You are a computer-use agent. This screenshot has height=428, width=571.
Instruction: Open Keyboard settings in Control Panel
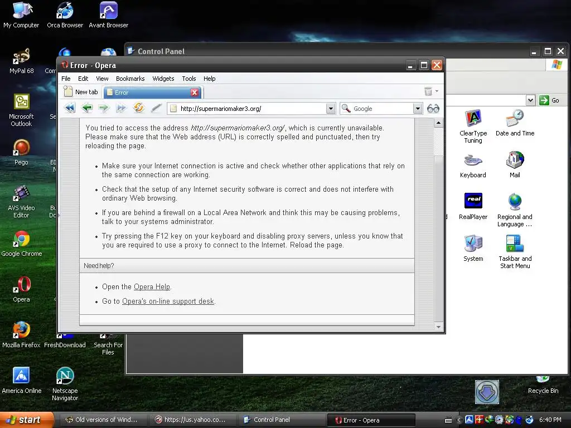pyautogui.click(x=473, y=166)
